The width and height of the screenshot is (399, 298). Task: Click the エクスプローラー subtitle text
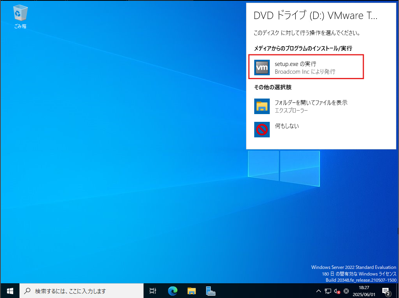click(x=291, y=111)
